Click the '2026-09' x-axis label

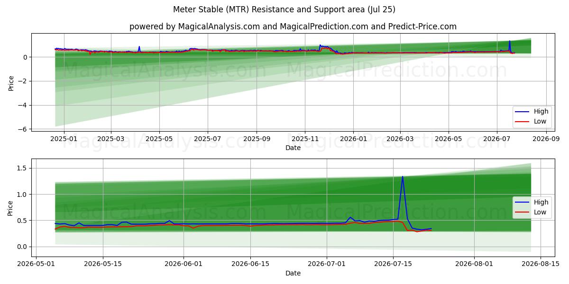point(546,139)
